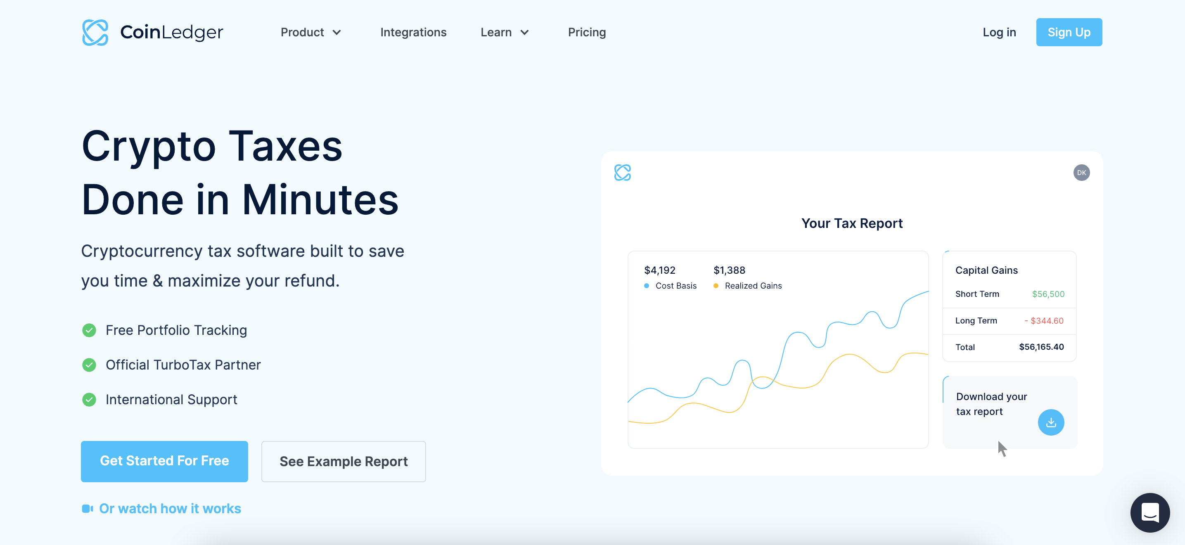Image resolution: width=1185 pixels, height=545 pixels.
Task: Click the Your Tax Report heading
Action: [x=851, y=223]
